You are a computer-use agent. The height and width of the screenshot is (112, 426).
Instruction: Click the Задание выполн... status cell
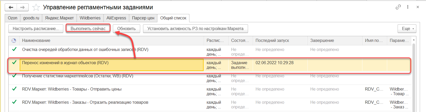[240, 65]
